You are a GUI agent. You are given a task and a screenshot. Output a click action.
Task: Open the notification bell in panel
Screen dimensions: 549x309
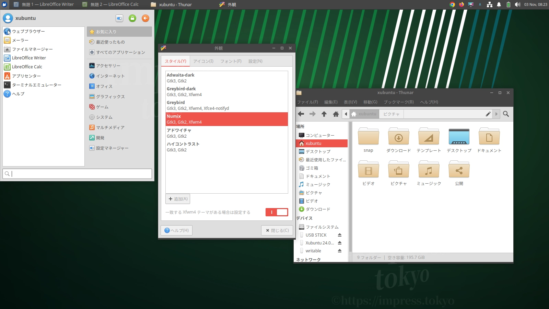(499, 4)
